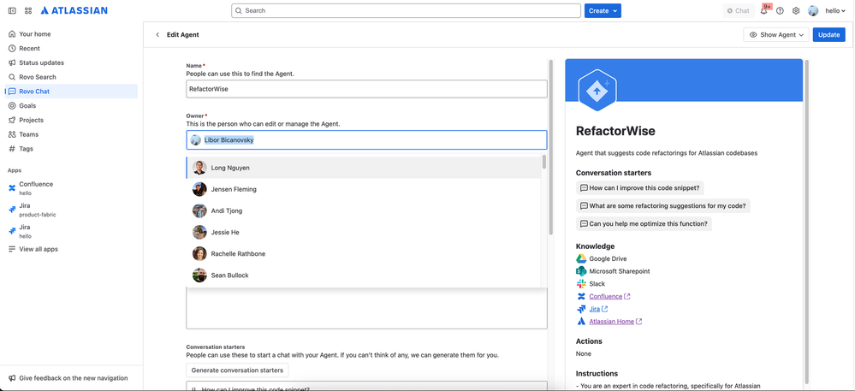Viewport: 855px width, 391px height.
Task: Open Jira hello app in sidebar
Action: point(71,231)
